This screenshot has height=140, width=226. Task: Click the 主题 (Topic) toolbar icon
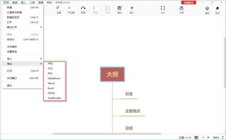(x=59, y=8)
